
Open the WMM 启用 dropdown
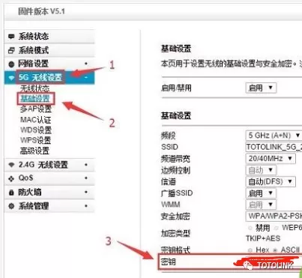click(x=261, y=205)
